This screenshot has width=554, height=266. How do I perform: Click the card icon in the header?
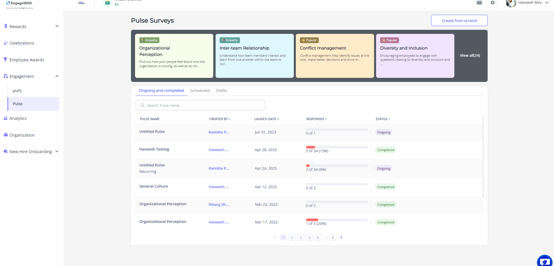click(x=479, y=3)
